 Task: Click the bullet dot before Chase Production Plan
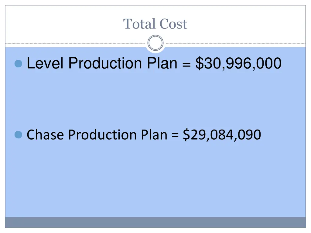pyautogui.click(x=19, y=135)
